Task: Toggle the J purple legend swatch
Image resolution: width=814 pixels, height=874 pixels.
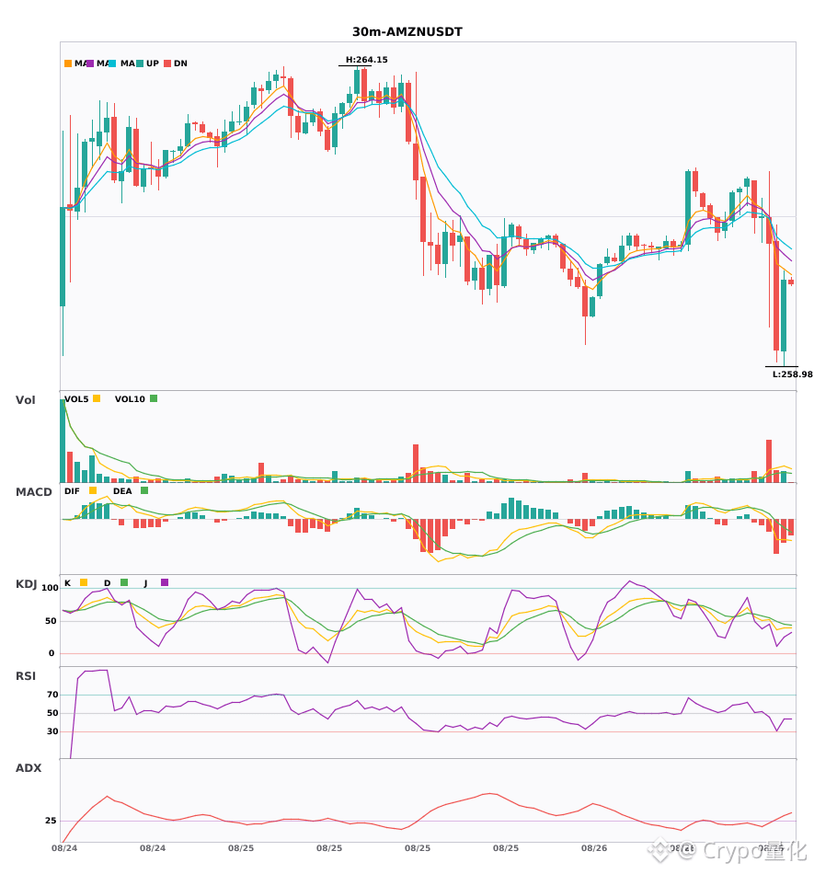Action: tap(165, 582)
